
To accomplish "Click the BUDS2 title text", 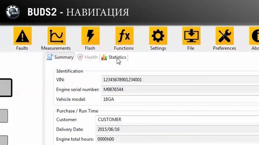I will (42, 12).
